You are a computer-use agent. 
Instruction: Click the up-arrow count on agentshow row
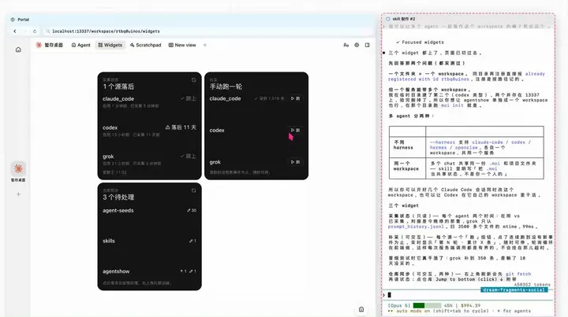point(183,271)
